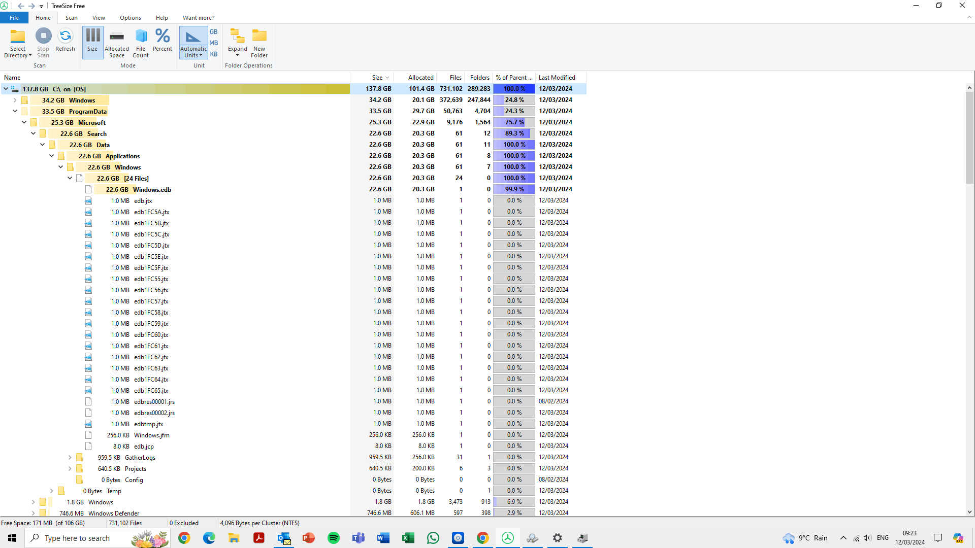Open WhatsApp from the taskbar
The height and width of the screenshot is (548, 975).
point(433,538)
